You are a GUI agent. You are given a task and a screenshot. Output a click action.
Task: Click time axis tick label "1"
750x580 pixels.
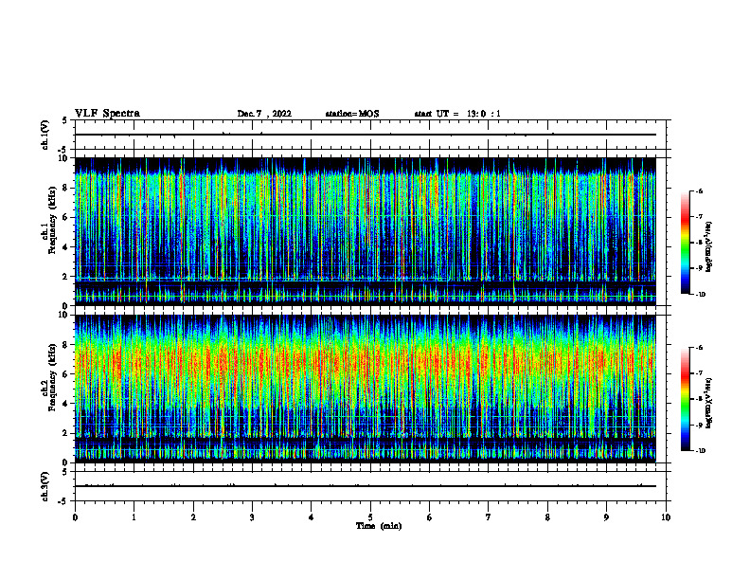[134, 517]
